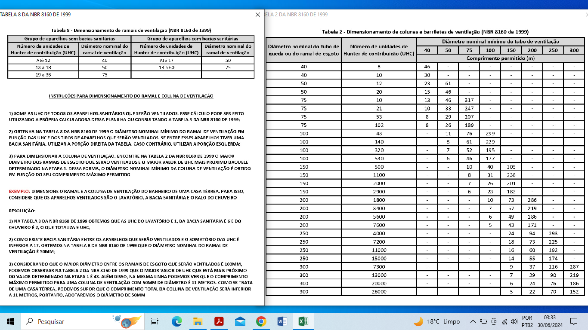
Task: Switch to Microsoft Word in the taskbar
Action: (x=282, y=321)
